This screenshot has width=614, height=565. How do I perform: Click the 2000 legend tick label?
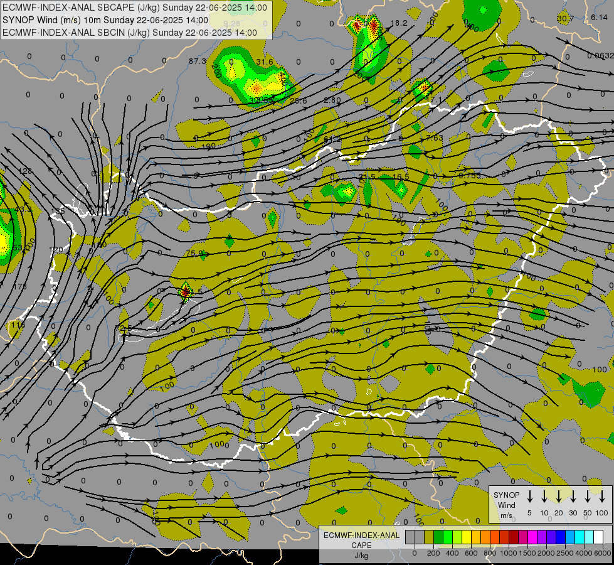coord(546,553)
